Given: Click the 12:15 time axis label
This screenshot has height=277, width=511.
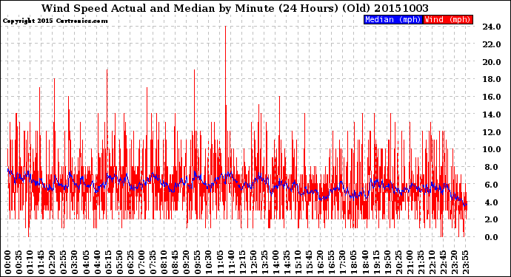Looking at the screenshot, I should 242,262.
